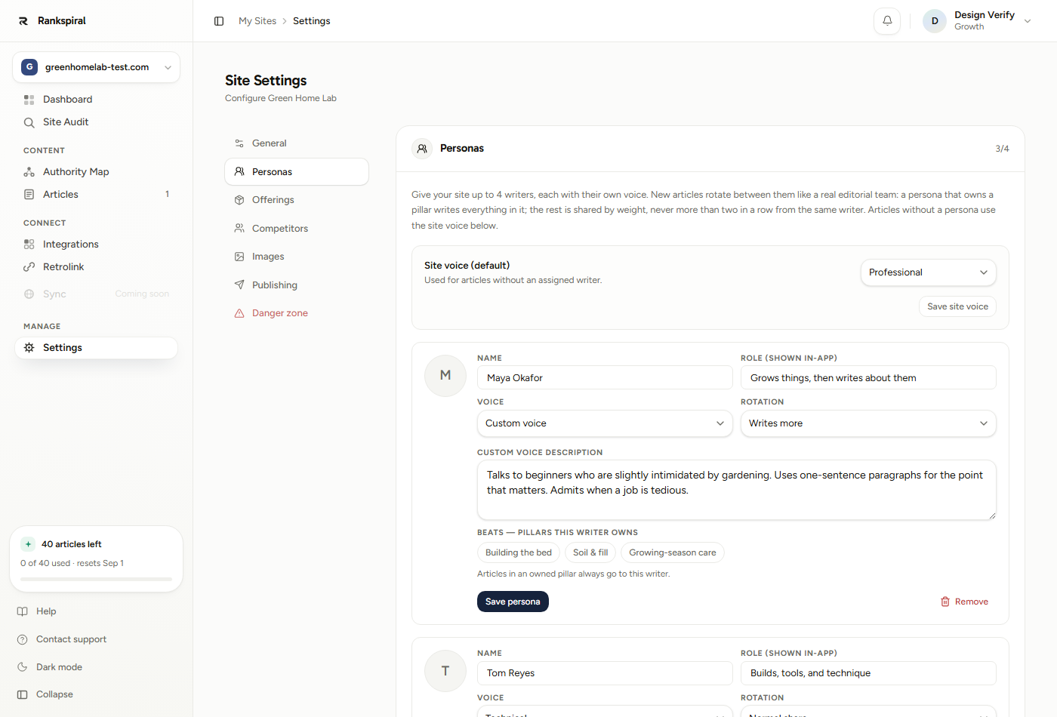This screenshot has height=717, width=1057.
Task: Open Authority Map in the sidebar
Action: pos(96,172)
